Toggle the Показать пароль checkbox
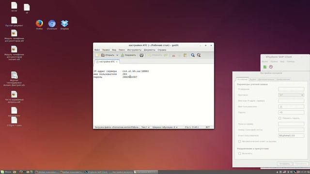The image size is (310, 174). [280, 118]
